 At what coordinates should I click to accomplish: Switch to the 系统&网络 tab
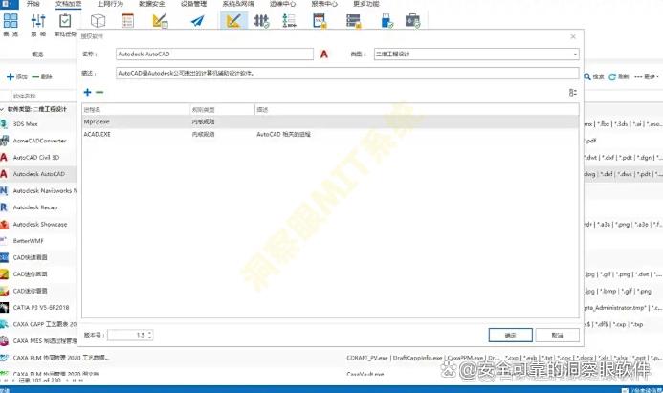click(238, 4)
